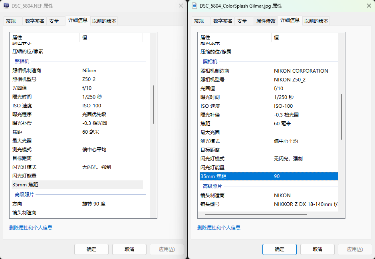Select 照相机制造商 row with value Nikon
The height and width of the screenshot is (259, 375).
coord(77,71)
